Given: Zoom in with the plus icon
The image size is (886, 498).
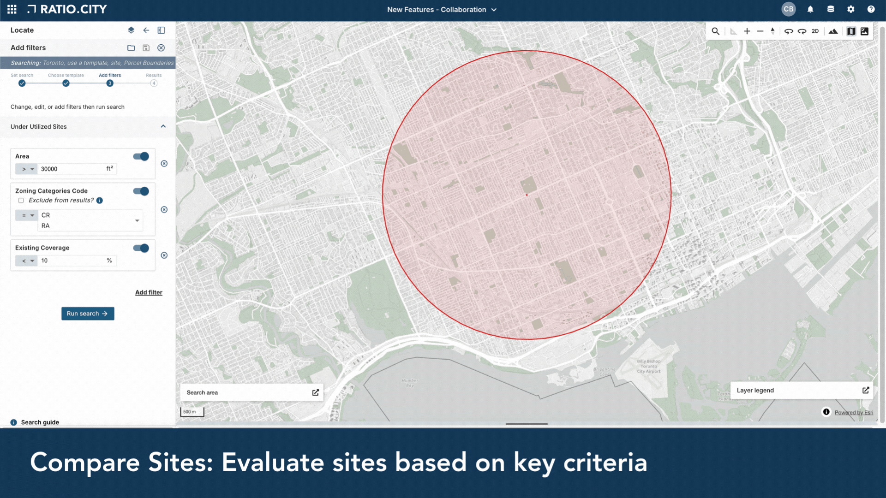Looking at the screenshot, I should (747, 31).
